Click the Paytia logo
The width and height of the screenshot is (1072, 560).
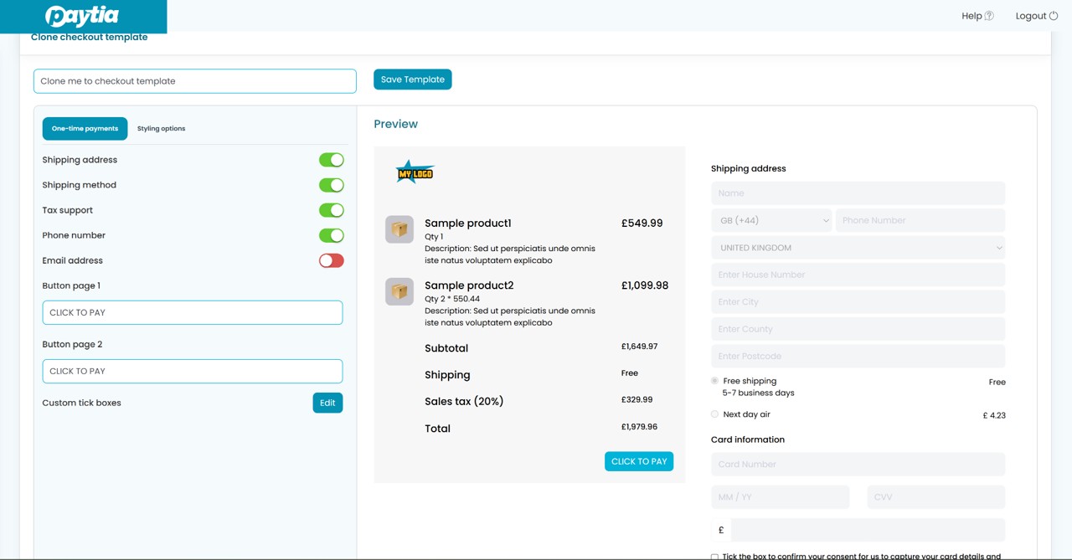82,16
